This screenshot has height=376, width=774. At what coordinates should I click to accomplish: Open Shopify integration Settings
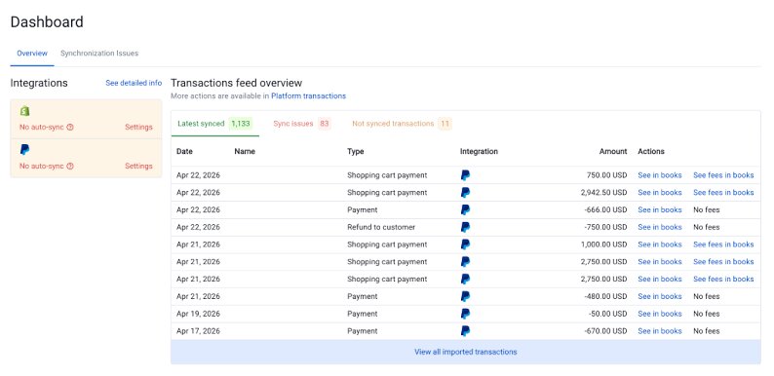point(138,128)
